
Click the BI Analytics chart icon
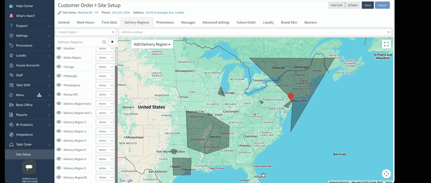tap(11, 125)
